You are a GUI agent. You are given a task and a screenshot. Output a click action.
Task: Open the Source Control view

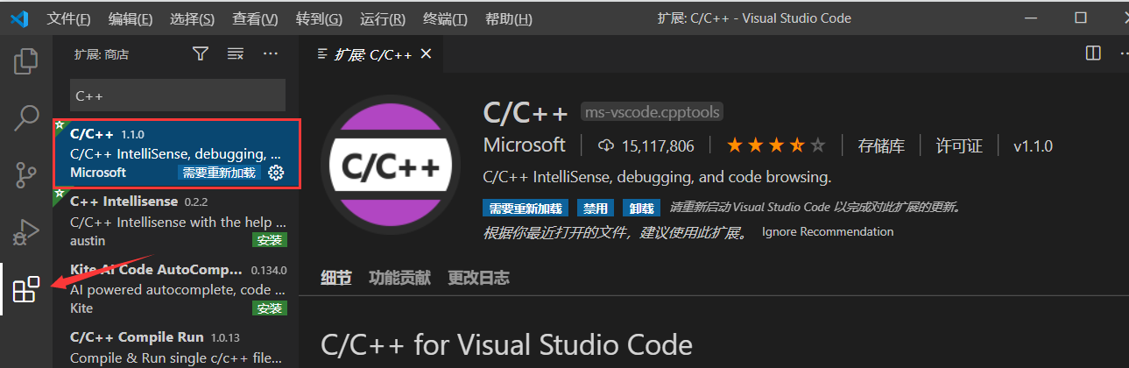(x=26, y=175)
